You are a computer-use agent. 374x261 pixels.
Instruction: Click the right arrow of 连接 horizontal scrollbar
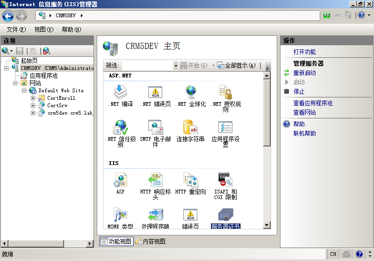90,243
